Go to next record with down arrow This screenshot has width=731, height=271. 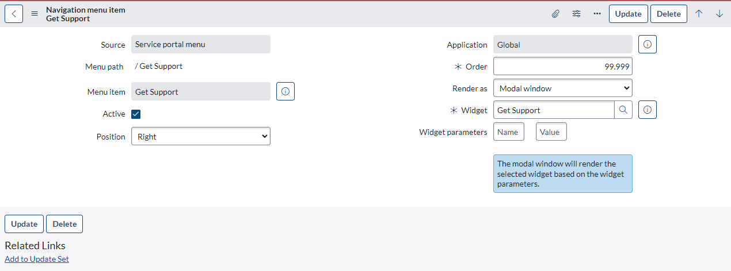(719, 14)
